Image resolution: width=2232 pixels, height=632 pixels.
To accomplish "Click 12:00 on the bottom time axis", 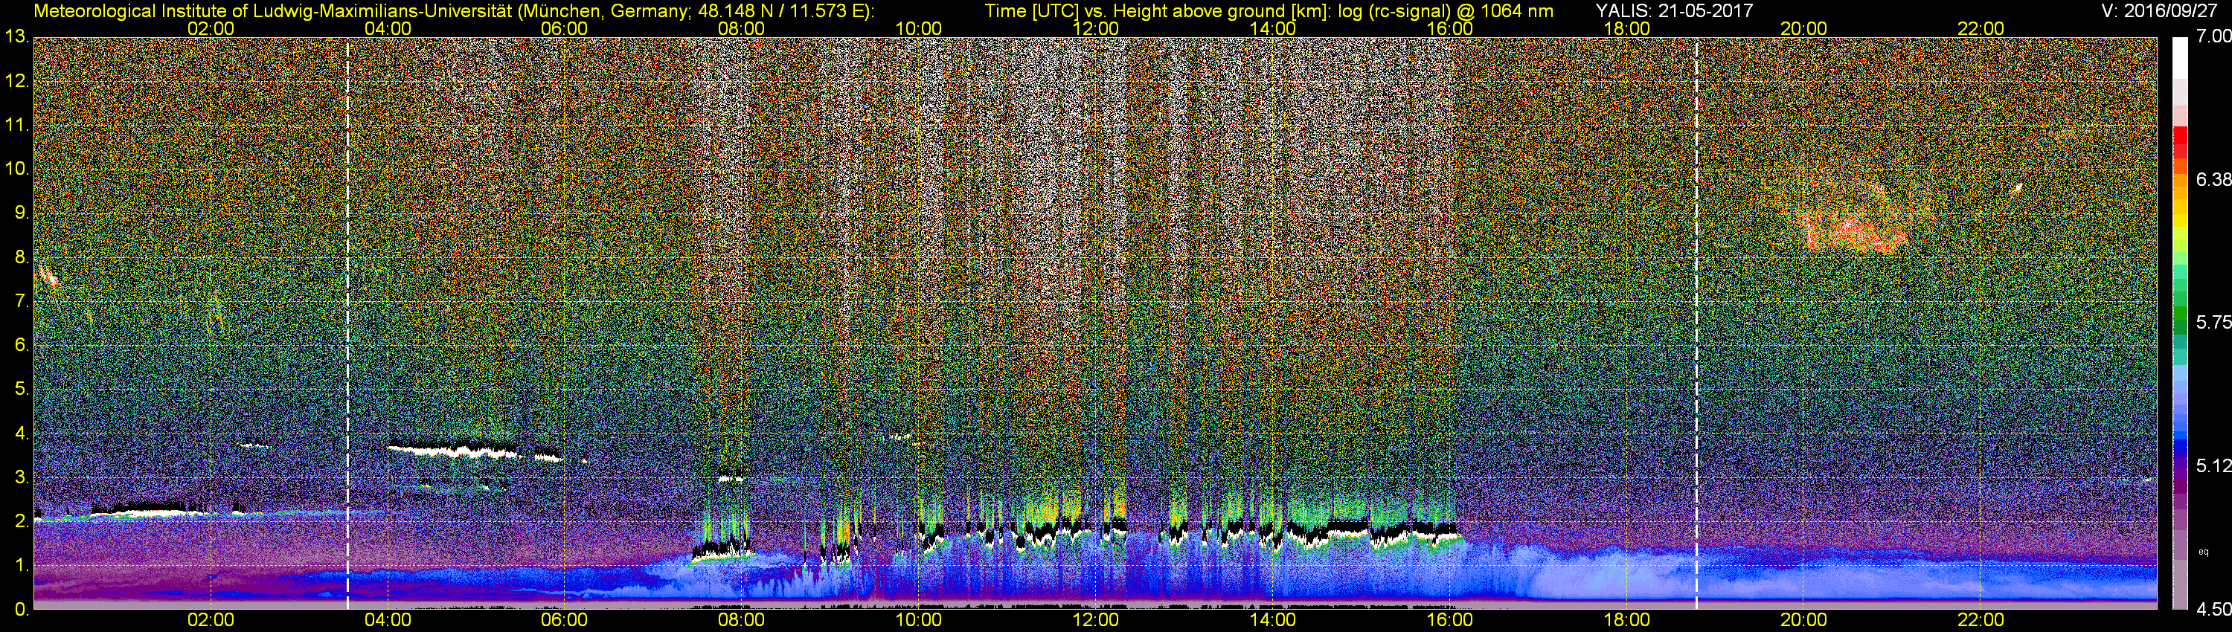I will click(1095, 621).
